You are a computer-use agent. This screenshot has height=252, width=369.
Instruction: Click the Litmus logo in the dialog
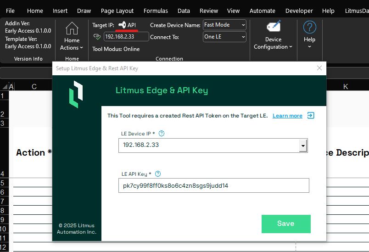76,95
